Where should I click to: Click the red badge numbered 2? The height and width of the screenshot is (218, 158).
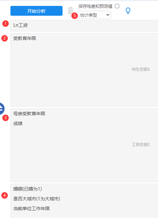pyautogui.click(x=5, y=38)
